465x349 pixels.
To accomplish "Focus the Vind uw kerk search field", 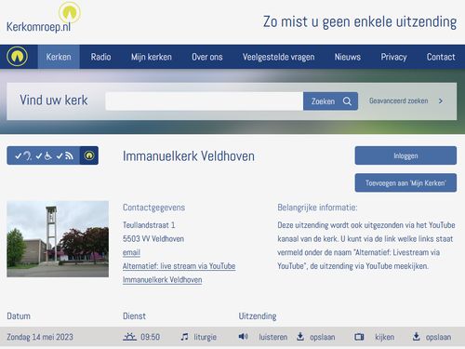I will [x=205, y=101].
